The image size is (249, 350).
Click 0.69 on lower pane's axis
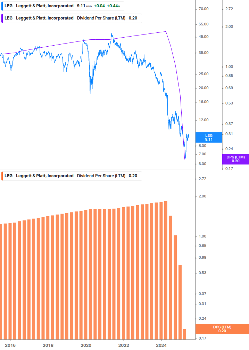[202, 258]
